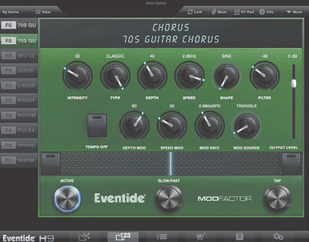
Task: Click the MOD SOURCE knob
Action: [246, 126]
